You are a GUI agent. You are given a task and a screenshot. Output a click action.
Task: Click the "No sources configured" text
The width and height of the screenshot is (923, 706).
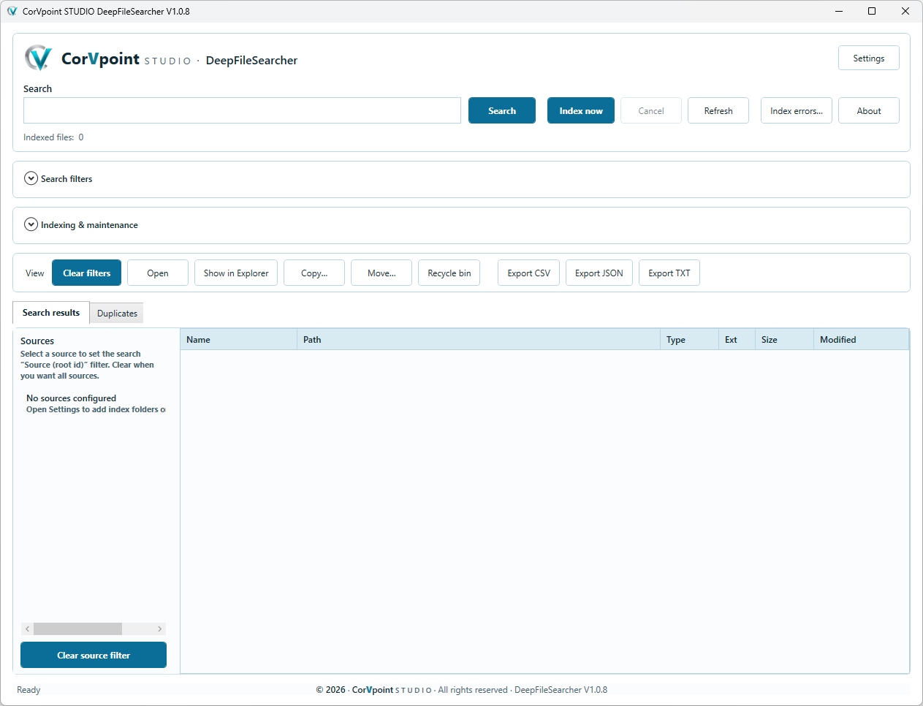point(71,398)
